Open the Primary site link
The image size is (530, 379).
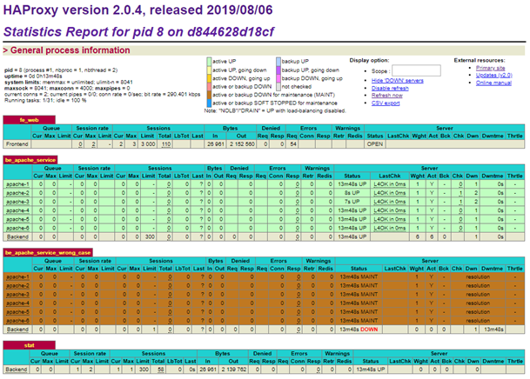point(490,68)
